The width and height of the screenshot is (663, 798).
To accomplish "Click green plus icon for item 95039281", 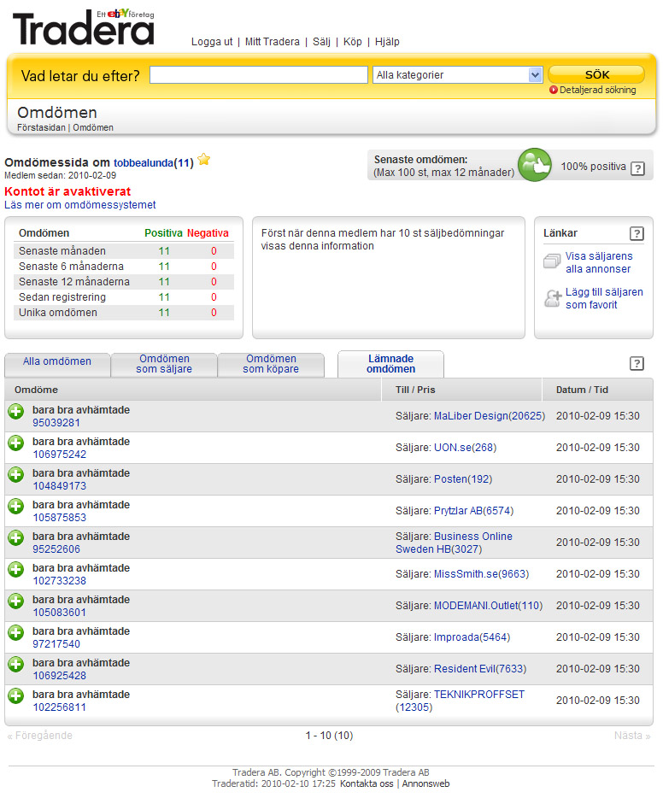I will (15, 411).
